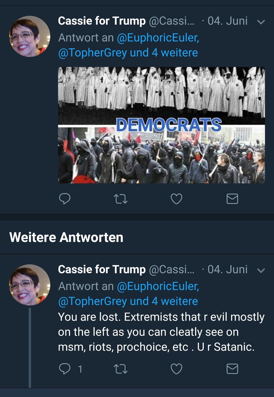This screenshot has width=274, height=397.
Task: Open '@TopherGrey und 4 weitere' in first tweet
Action: pos(128,53)
